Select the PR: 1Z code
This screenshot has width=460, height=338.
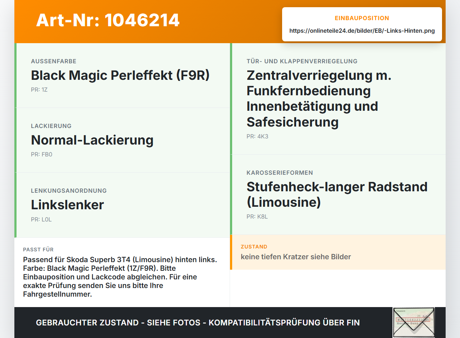point(39,90)
